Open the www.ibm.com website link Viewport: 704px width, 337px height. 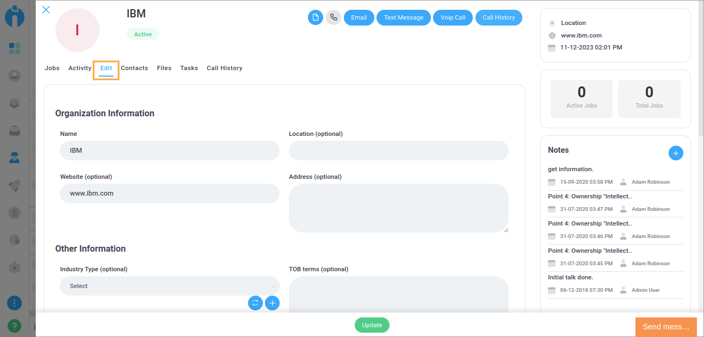(x=581, y=35)
